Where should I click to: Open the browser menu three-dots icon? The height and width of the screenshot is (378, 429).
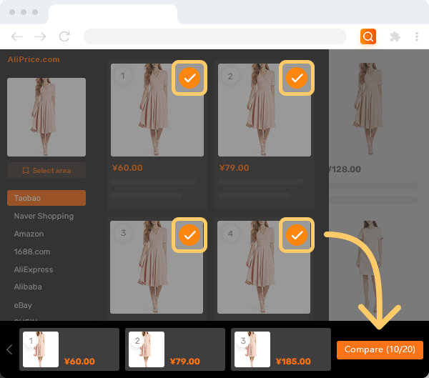coord(416,36)
